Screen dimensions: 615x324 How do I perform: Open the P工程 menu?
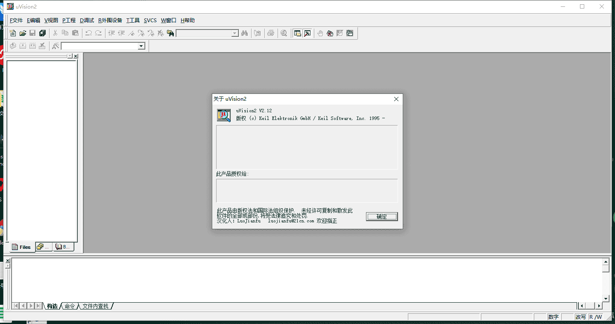point(69,20)
